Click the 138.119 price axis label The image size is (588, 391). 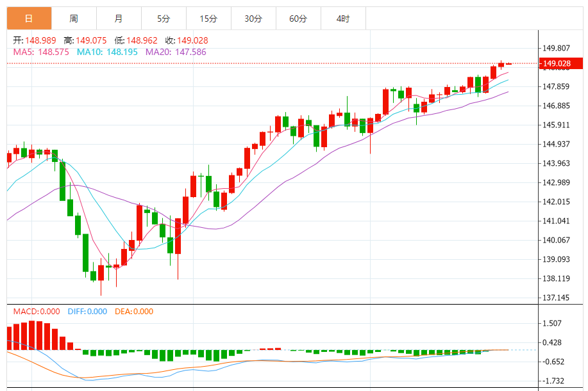[x=556, y=278]
